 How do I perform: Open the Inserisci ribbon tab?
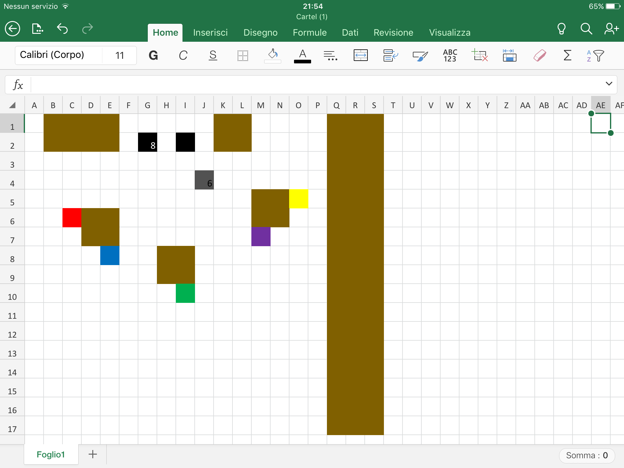pos(210,33)
